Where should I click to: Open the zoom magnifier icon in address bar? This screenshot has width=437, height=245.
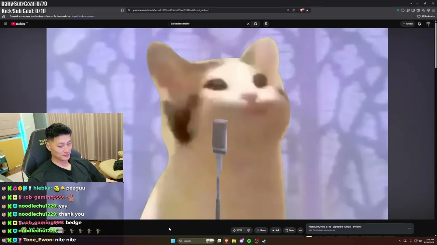(288, 10)
